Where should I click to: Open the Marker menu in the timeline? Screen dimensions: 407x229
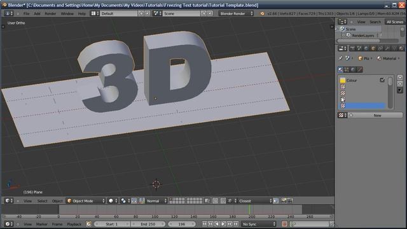[42, 224]
